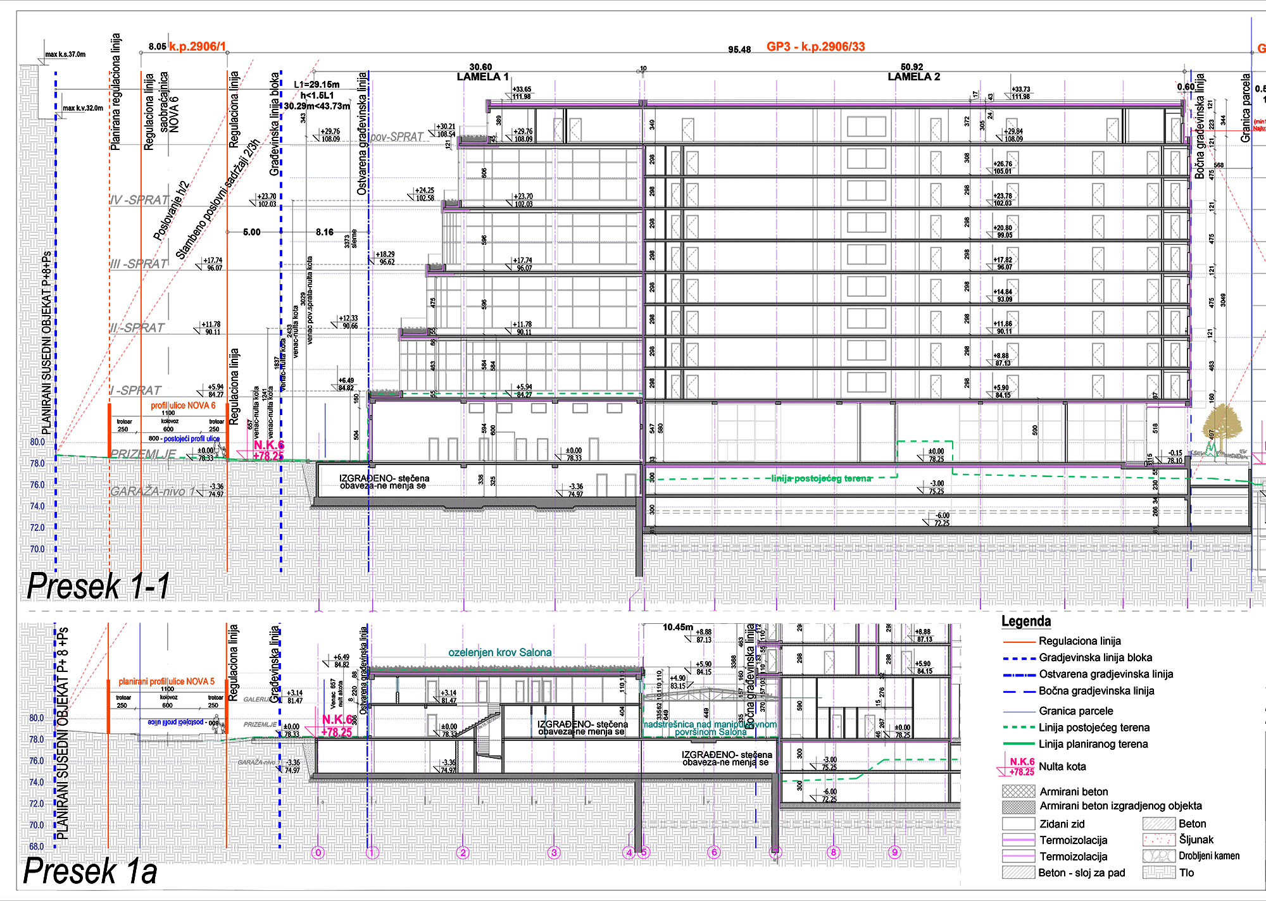Click grid axis bubble number 0
The image size is (1266, 901).
[x=318, y=852]
